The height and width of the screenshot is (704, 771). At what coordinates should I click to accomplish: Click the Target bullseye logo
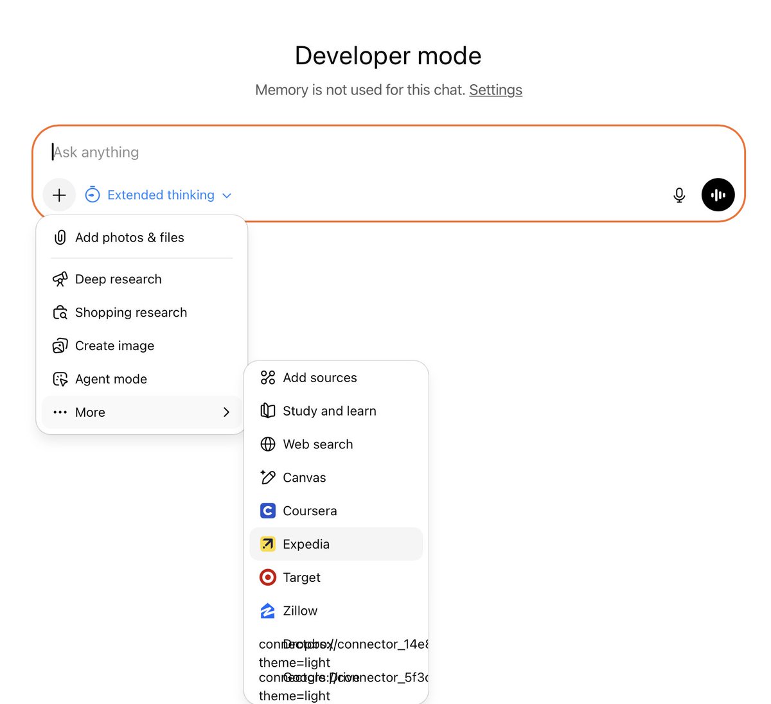pyautogui.click(x=268, y=577)
